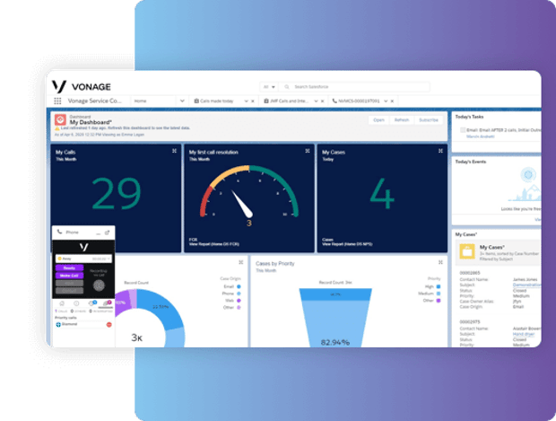Expand the Cases by Priority chart

pos(439,263)
